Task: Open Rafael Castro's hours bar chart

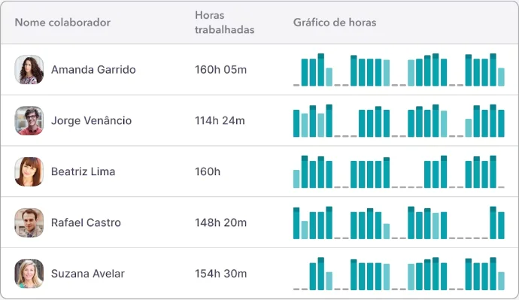Action: (x=399, y=223)
